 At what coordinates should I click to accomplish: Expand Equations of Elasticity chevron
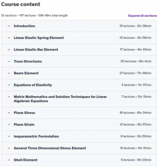(x=9, y=85)
